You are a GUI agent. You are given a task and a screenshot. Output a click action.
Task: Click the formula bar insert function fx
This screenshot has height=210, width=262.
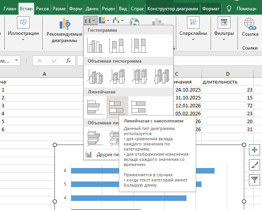[68, 61]
